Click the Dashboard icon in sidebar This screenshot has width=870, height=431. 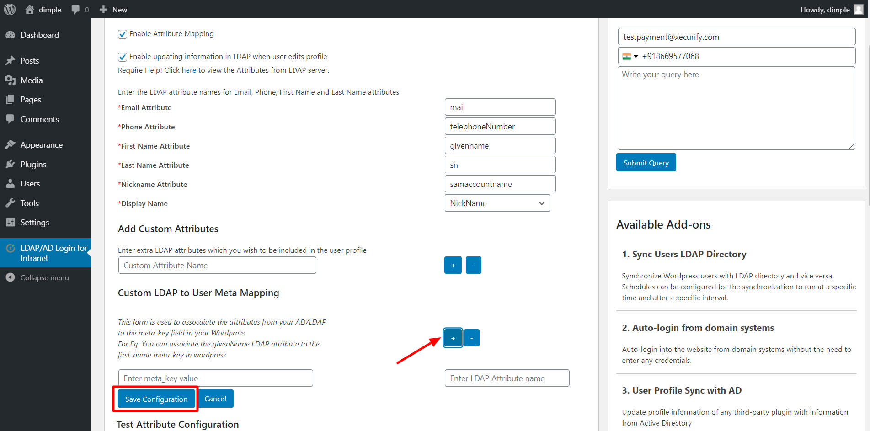(11, 35)
